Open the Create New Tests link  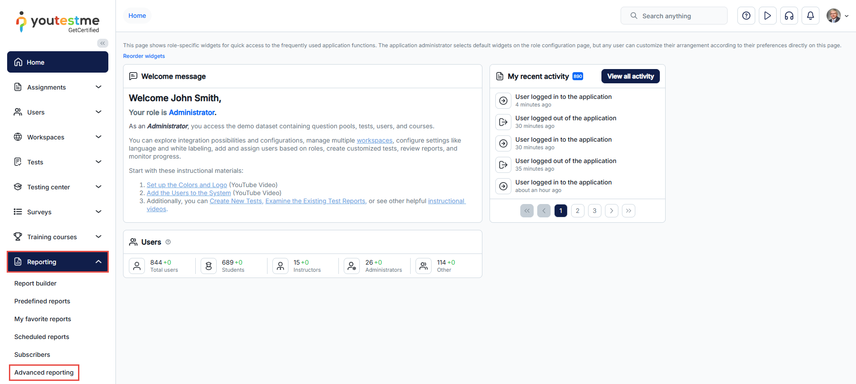tap(236, 201)
